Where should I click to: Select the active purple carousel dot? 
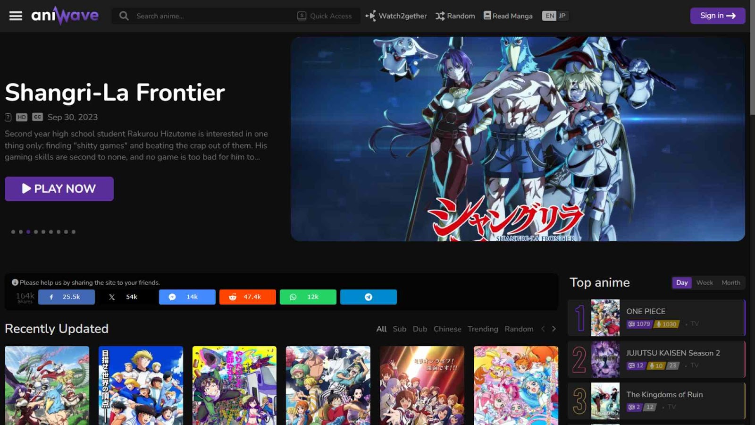click(28, 232)
